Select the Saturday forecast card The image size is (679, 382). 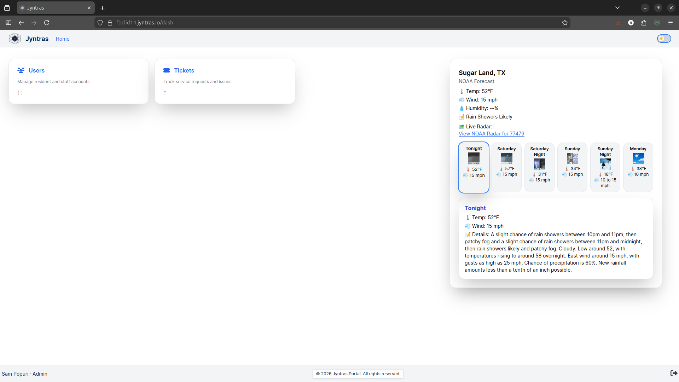[506, 167]
